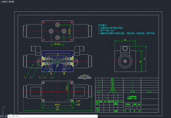Select the lower hole callout below 4-Ø4
The height and width of the screenshot is (118, 171).
click(78, 104)
